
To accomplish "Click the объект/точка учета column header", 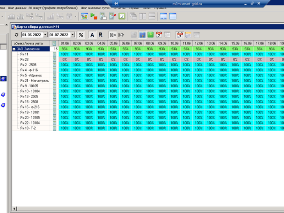I will (31, 43).
